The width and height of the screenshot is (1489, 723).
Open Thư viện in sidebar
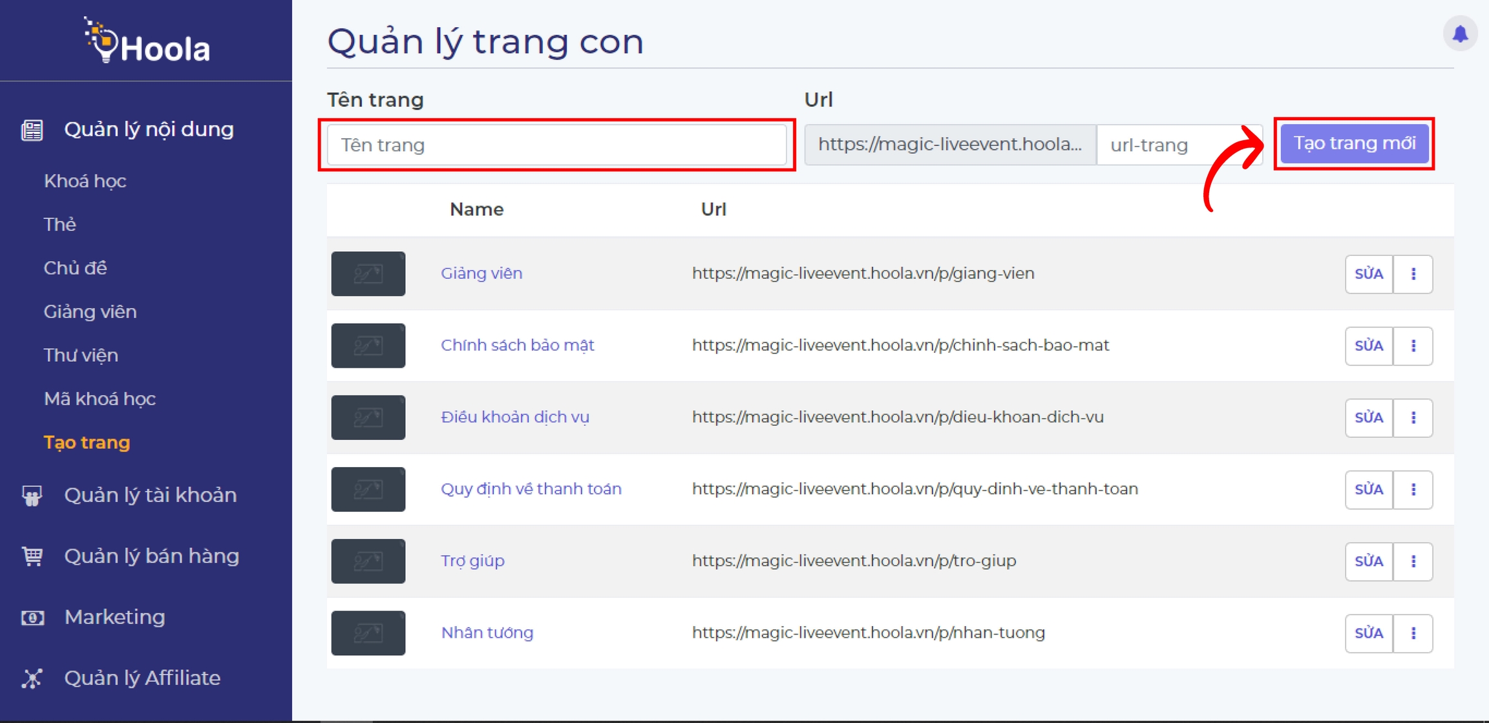pos(81,355)
